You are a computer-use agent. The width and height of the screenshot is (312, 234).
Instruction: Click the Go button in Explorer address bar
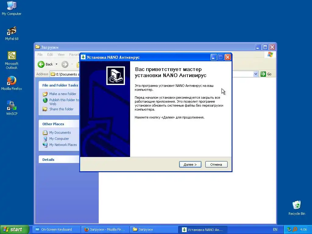click(266, 74)
